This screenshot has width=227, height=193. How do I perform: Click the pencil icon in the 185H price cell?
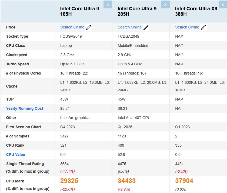click(x=89, y=27)
